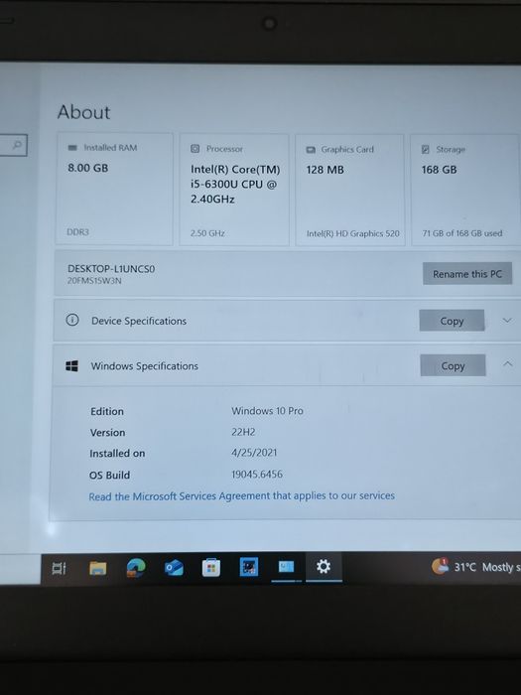
Task: Click the OS Build label
Action: pyautogui.click(x=109, y=476)
